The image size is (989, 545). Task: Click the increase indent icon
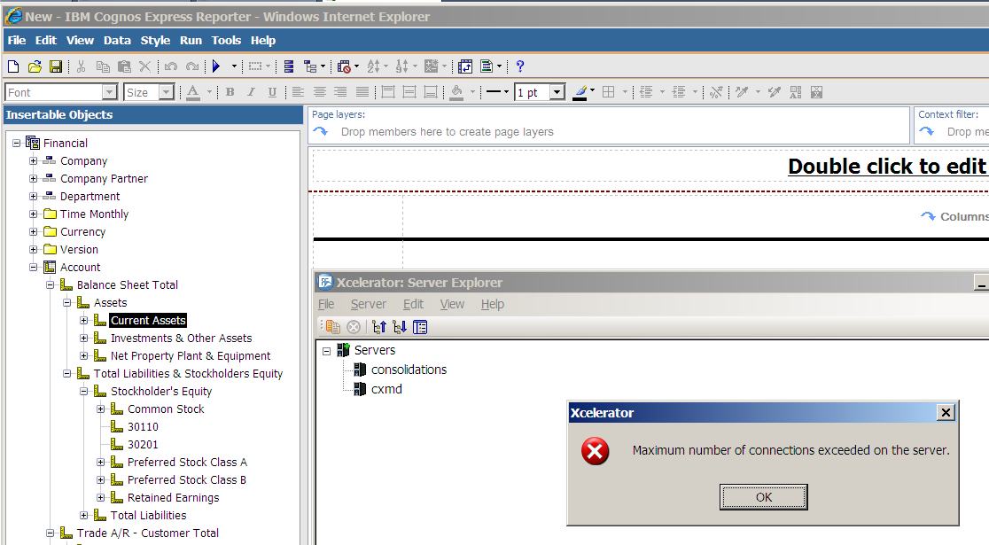[679, 92]
